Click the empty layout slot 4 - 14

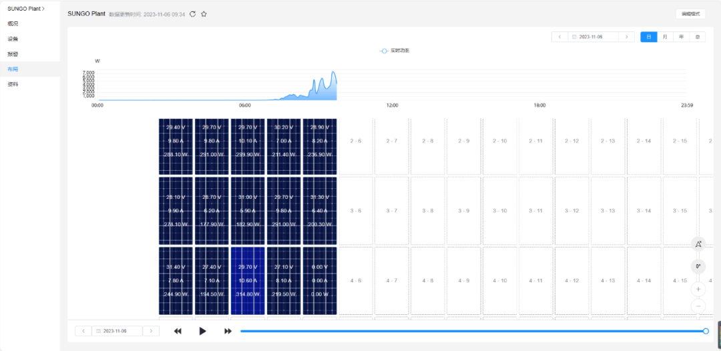(x=644, y=281)
